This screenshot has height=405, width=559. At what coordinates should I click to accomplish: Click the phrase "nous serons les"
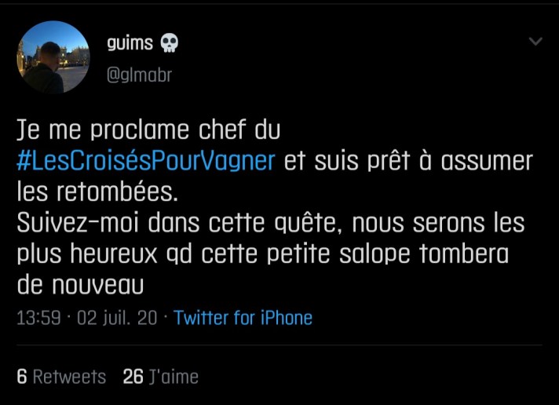coord(438,224)
